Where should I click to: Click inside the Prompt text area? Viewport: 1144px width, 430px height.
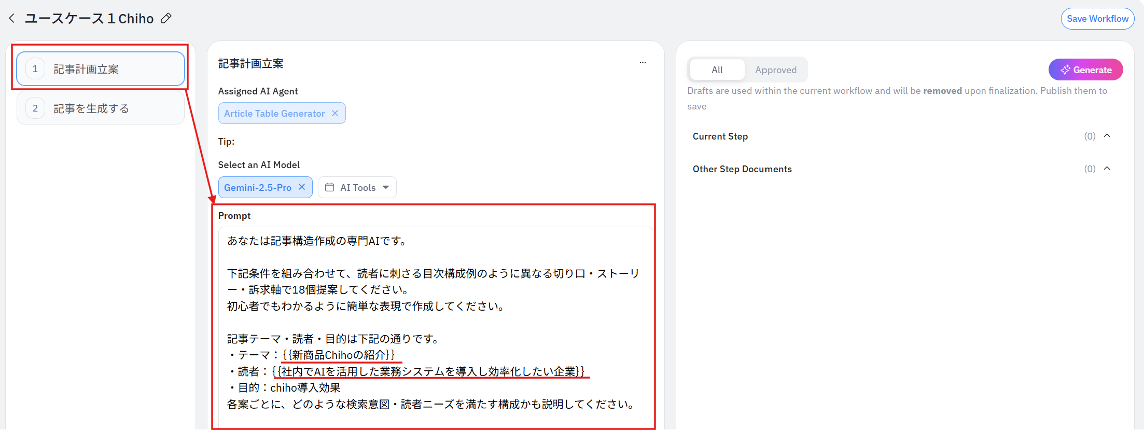(435, 322)
